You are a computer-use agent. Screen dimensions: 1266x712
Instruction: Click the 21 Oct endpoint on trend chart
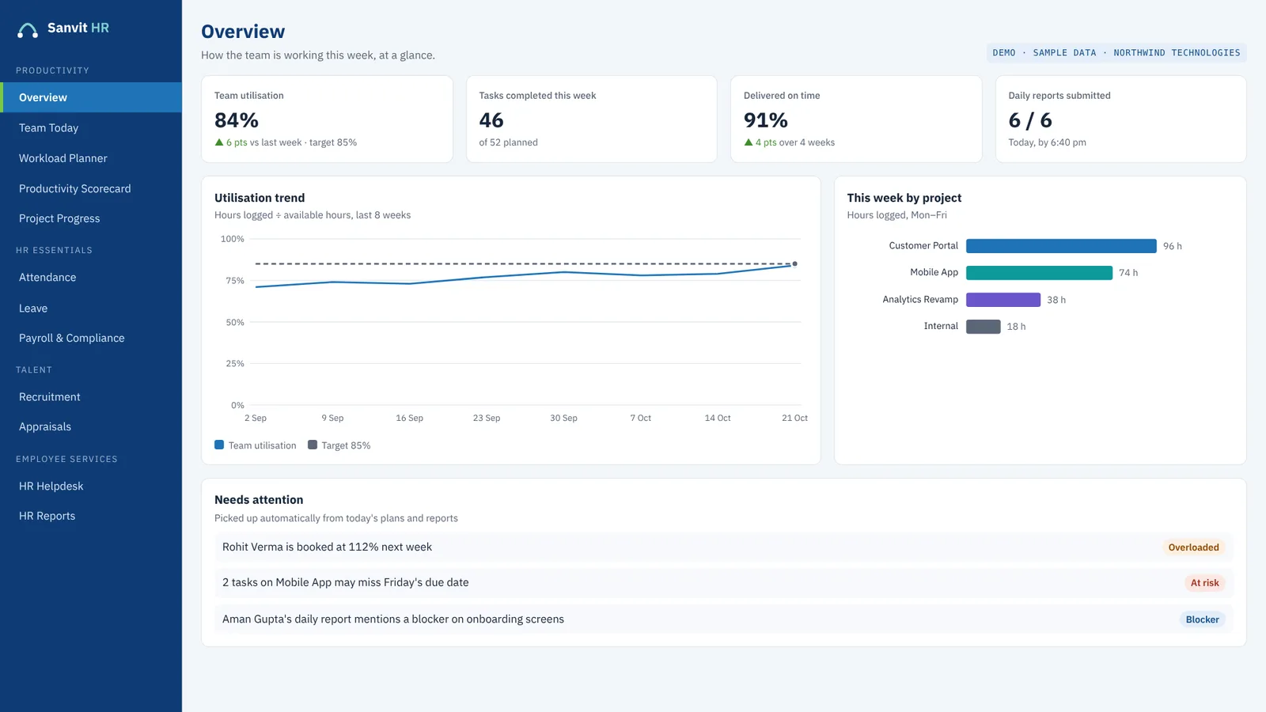[x=794, y=264]
